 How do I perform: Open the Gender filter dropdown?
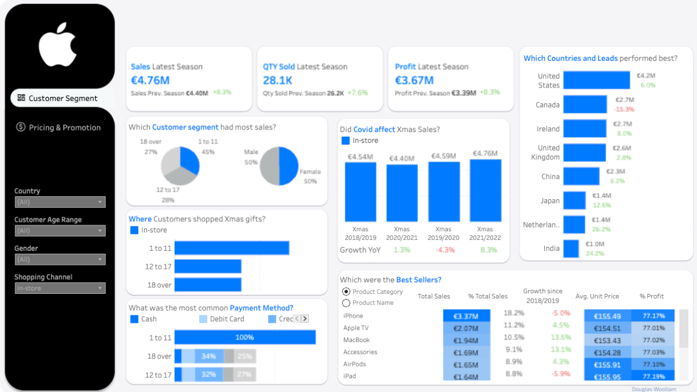tap(60, 260)
